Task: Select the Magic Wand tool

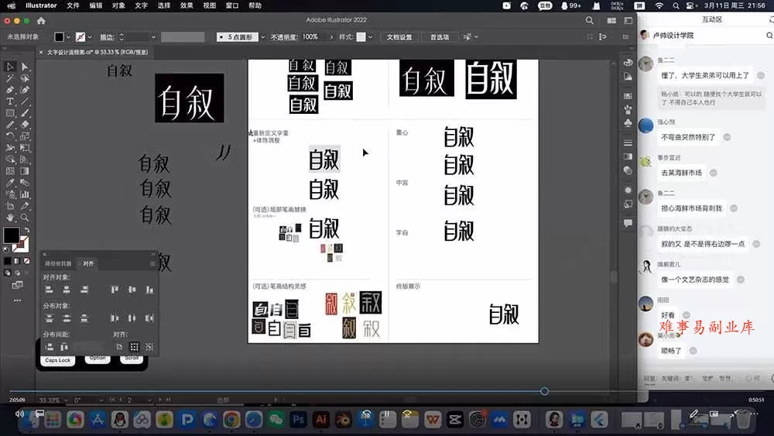Action: [x=10, y=78]
